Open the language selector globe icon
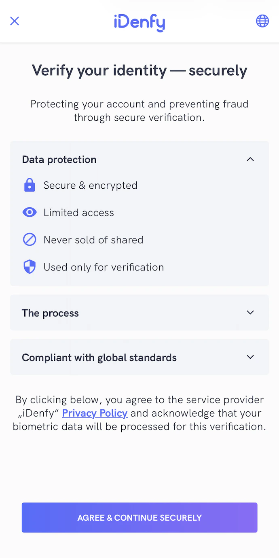The width and height of the screenshot is (279, 558). pyautogui.click(x=262, y=21)
